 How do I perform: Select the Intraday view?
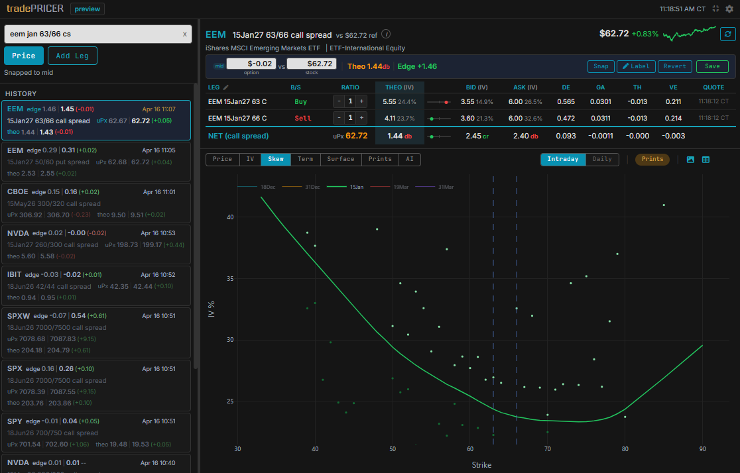pos(563,160)
